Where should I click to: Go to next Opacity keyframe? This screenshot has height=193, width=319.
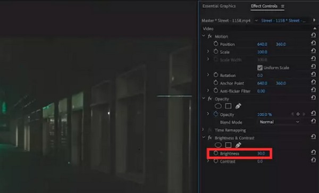pos(304,114)
